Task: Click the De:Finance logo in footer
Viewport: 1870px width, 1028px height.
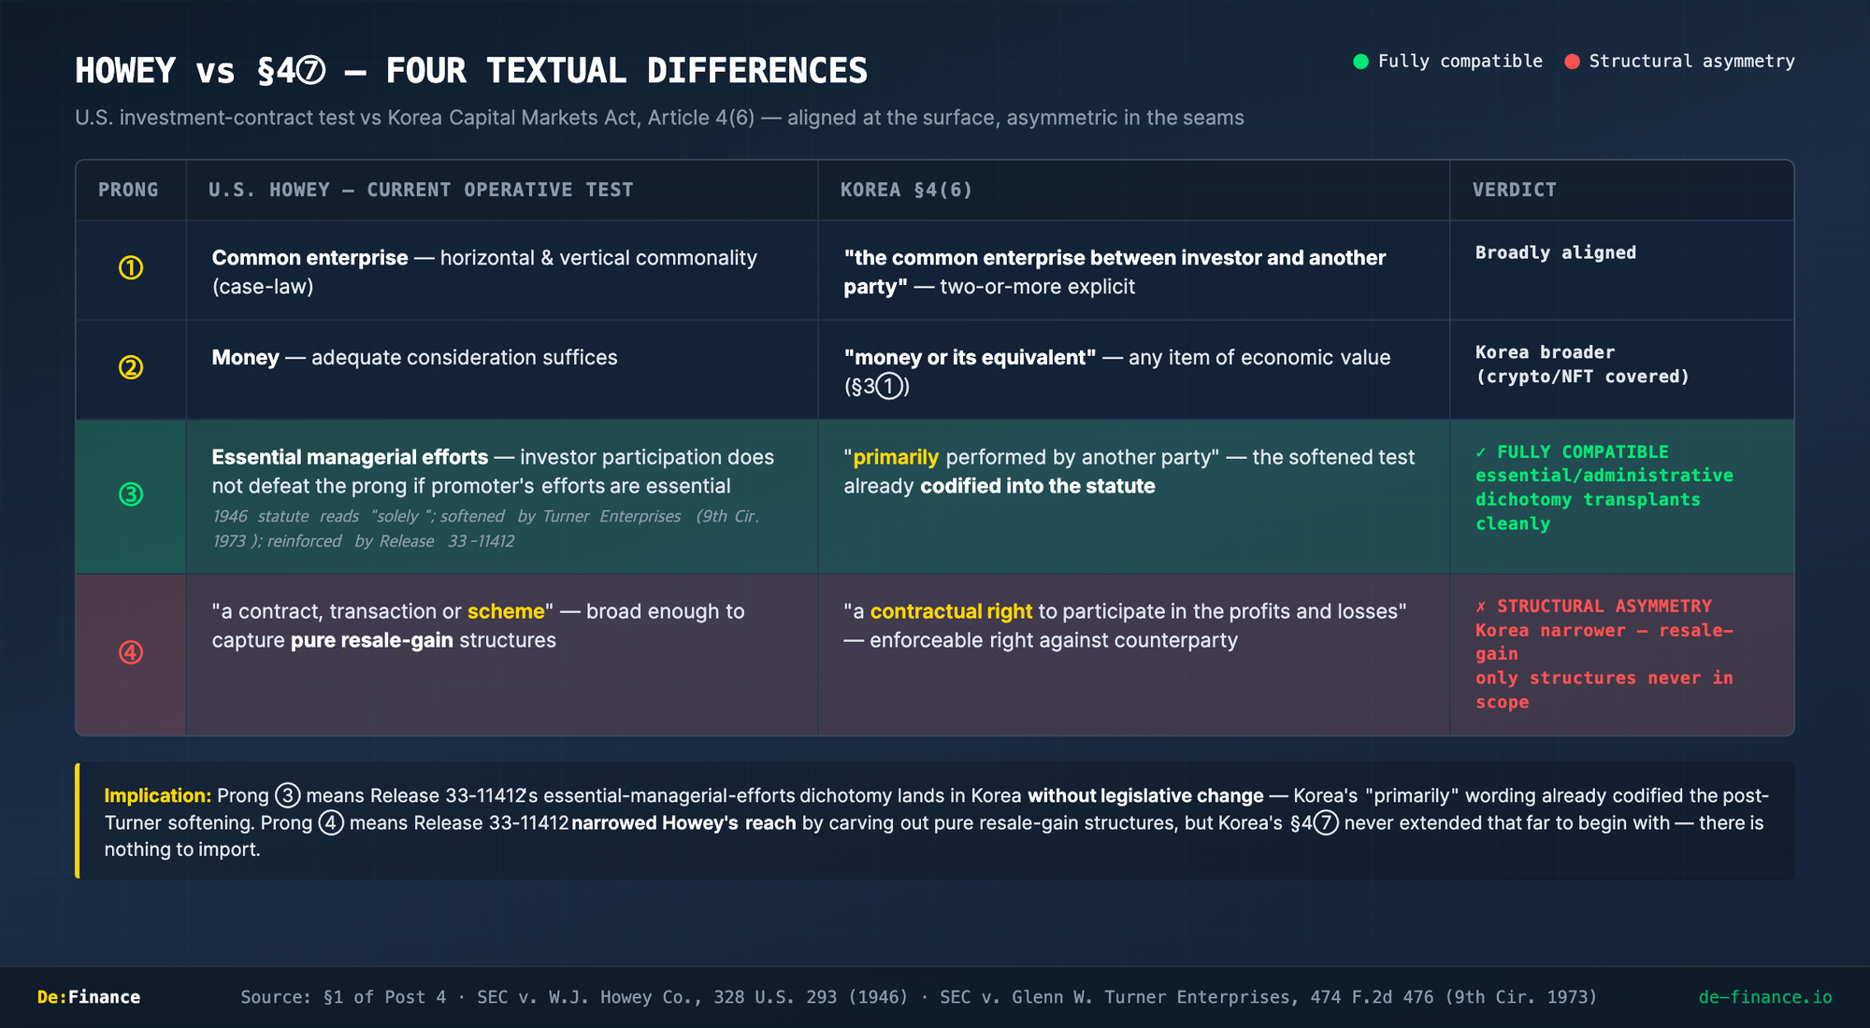Action: pyautogui.click(x=89, y=997)
